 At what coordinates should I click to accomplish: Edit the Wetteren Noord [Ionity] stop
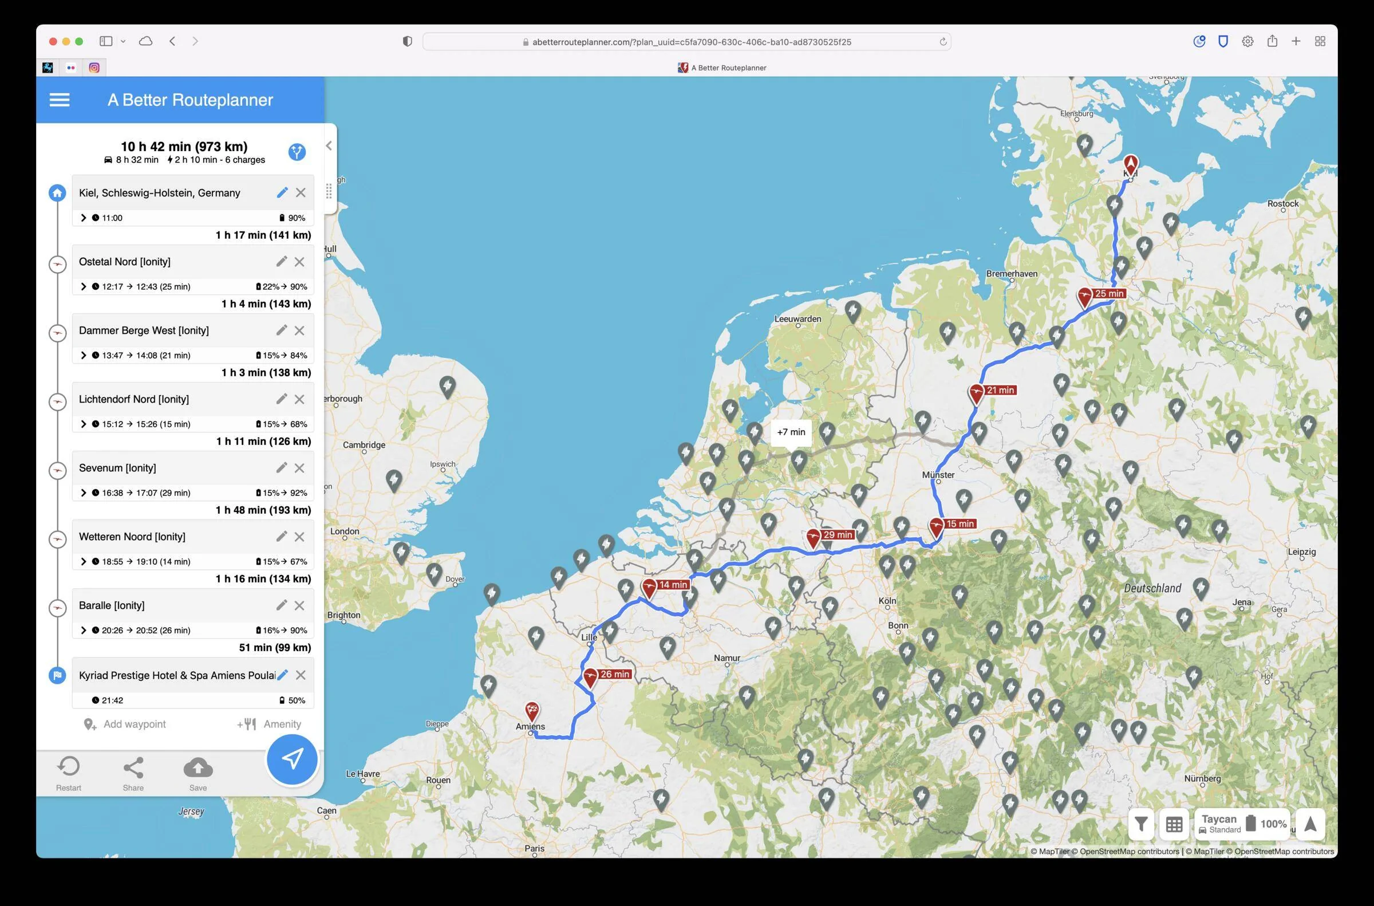point(281,537)
